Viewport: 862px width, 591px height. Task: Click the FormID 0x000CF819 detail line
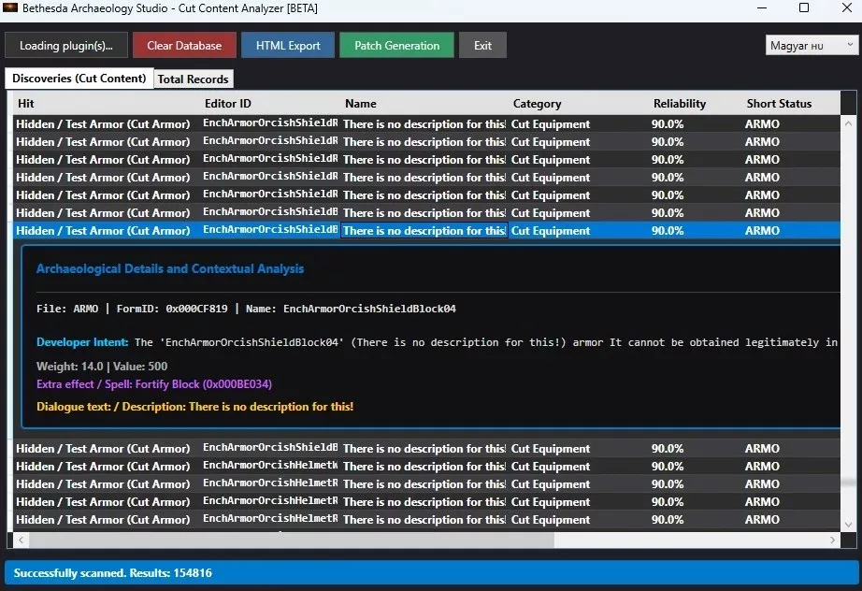[246, 309]
